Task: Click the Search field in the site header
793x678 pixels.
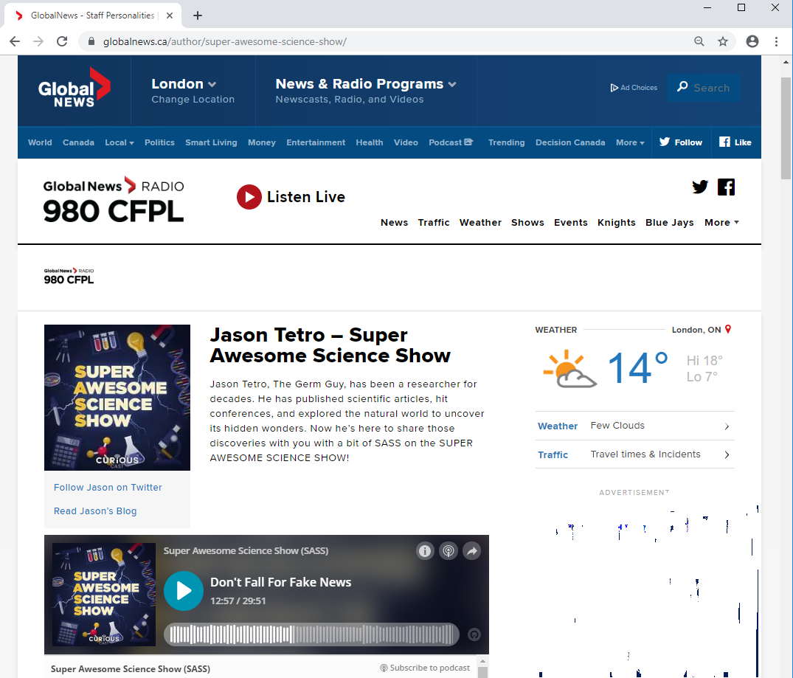Action: 704,88
